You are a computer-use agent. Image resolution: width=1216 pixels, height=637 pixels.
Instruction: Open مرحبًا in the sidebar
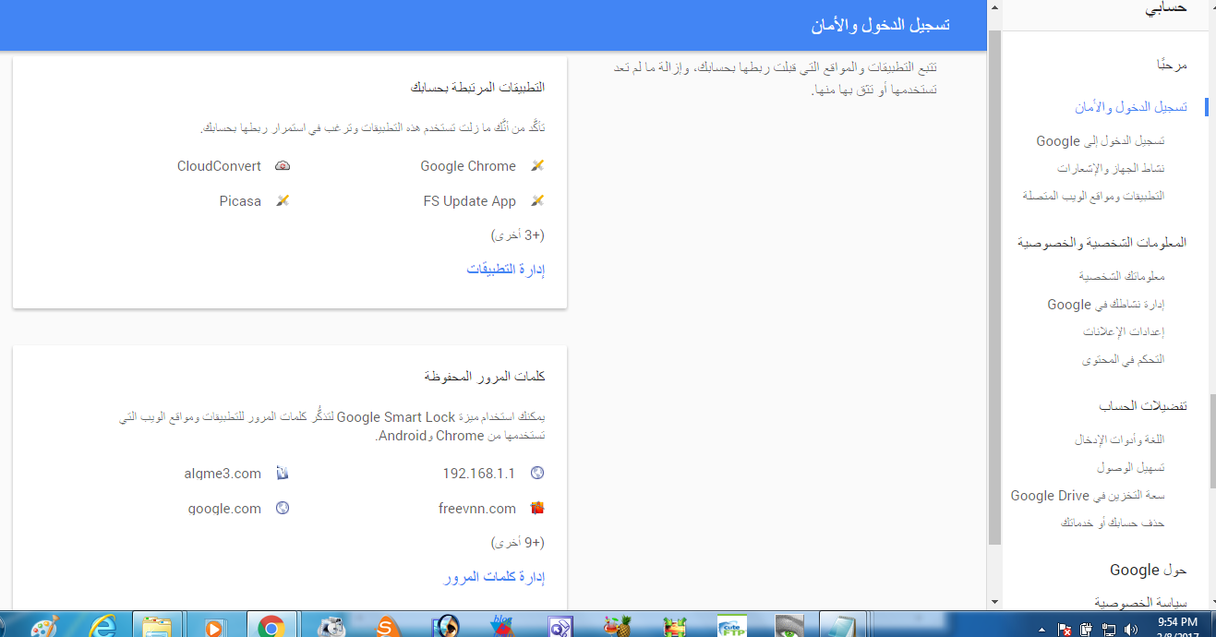click(x=1172, y=65)
